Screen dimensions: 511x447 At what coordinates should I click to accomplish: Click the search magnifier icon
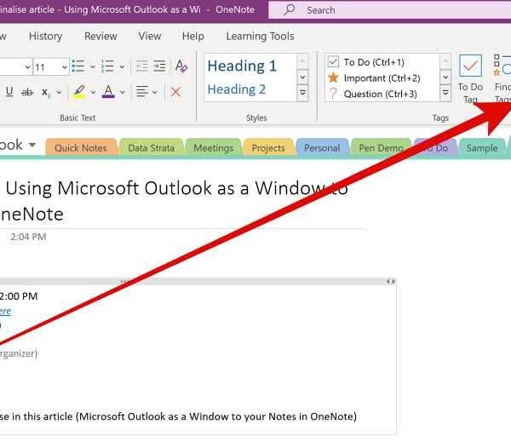click(289, 9)
